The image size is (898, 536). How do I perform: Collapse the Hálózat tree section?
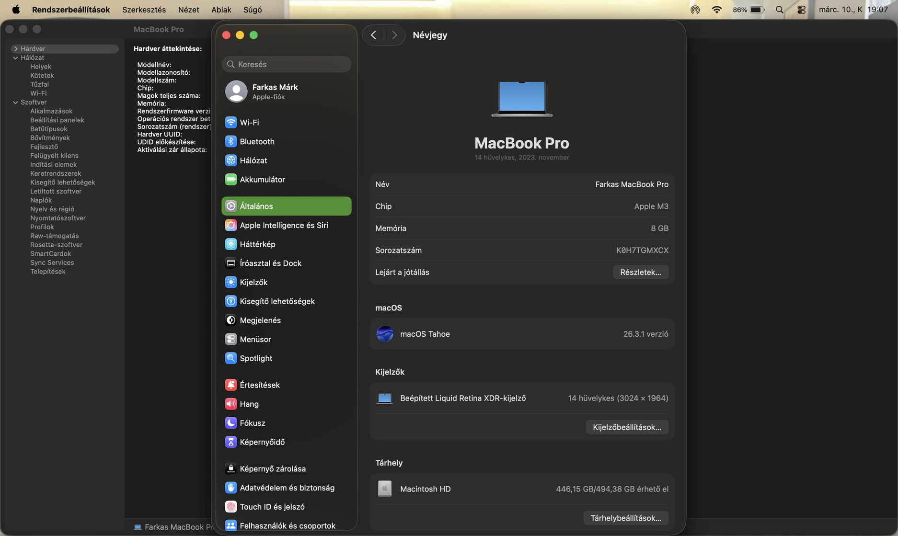pos(16,57)
